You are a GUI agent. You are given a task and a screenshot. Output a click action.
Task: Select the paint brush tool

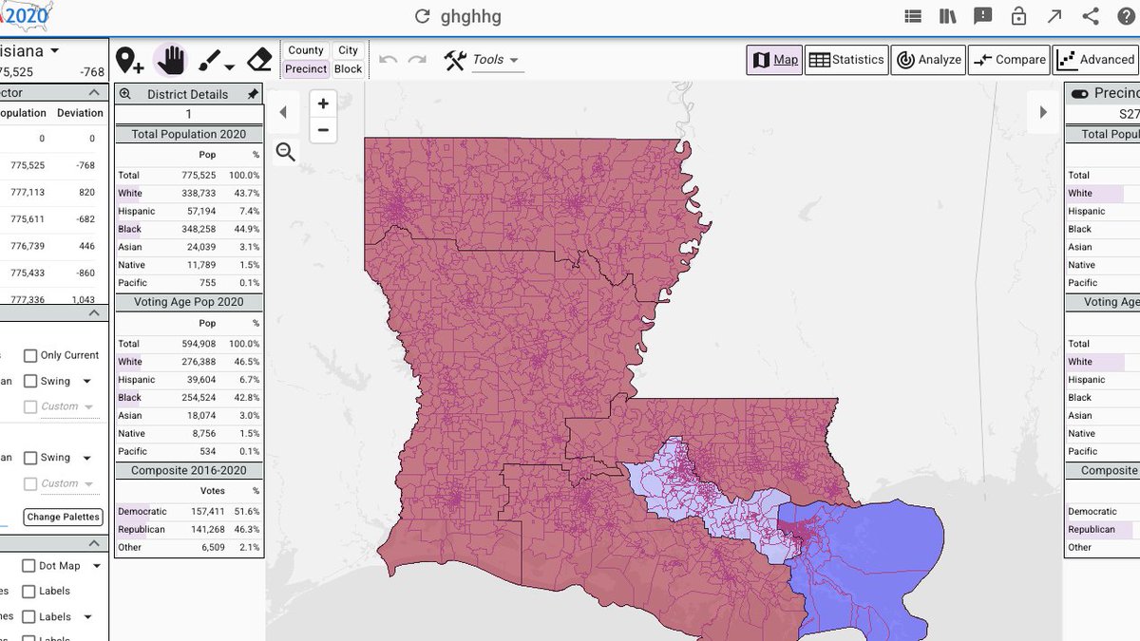pyautogui.click(x=210, y=61)
